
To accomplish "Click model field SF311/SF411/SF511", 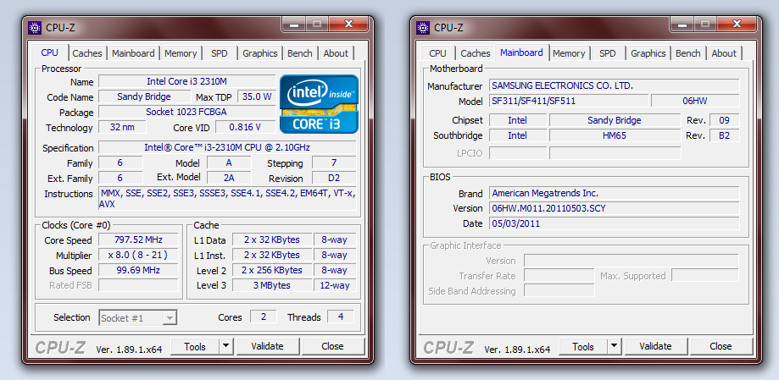I will point(569,101).
